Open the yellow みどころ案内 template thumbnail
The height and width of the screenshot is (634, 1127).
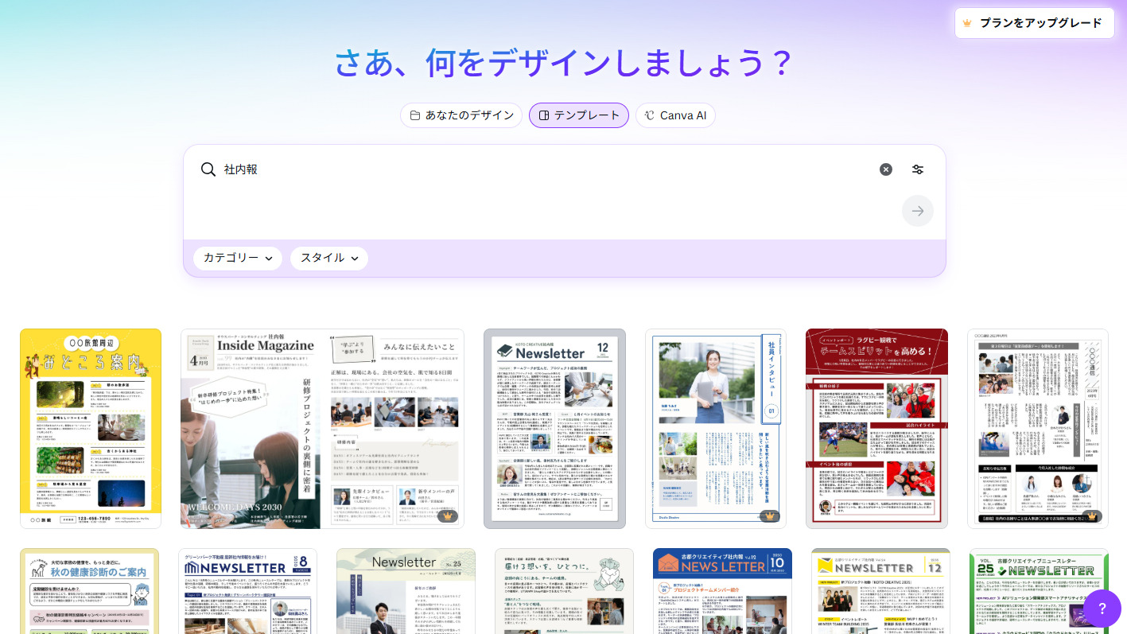point(90,428)
